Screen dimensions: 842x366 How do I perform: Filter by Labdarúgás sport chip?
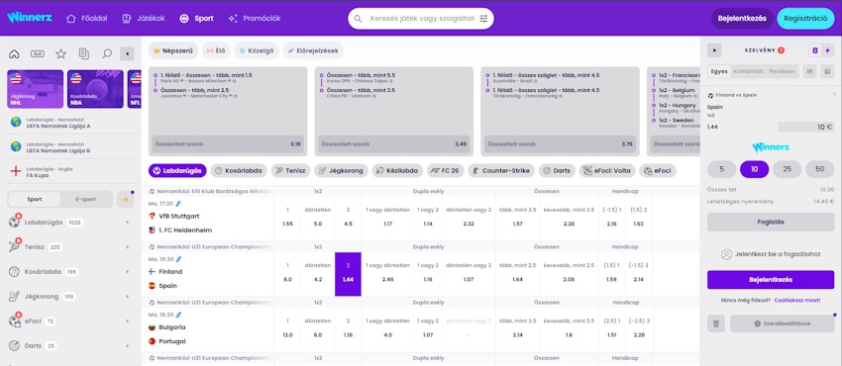pyautogui.click(x=177, y=171)
